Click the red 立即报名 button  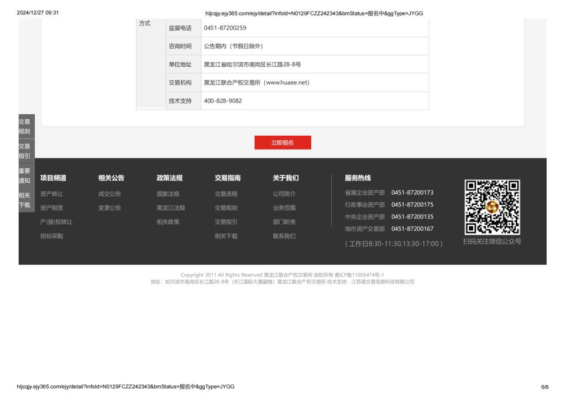point(282,142)
